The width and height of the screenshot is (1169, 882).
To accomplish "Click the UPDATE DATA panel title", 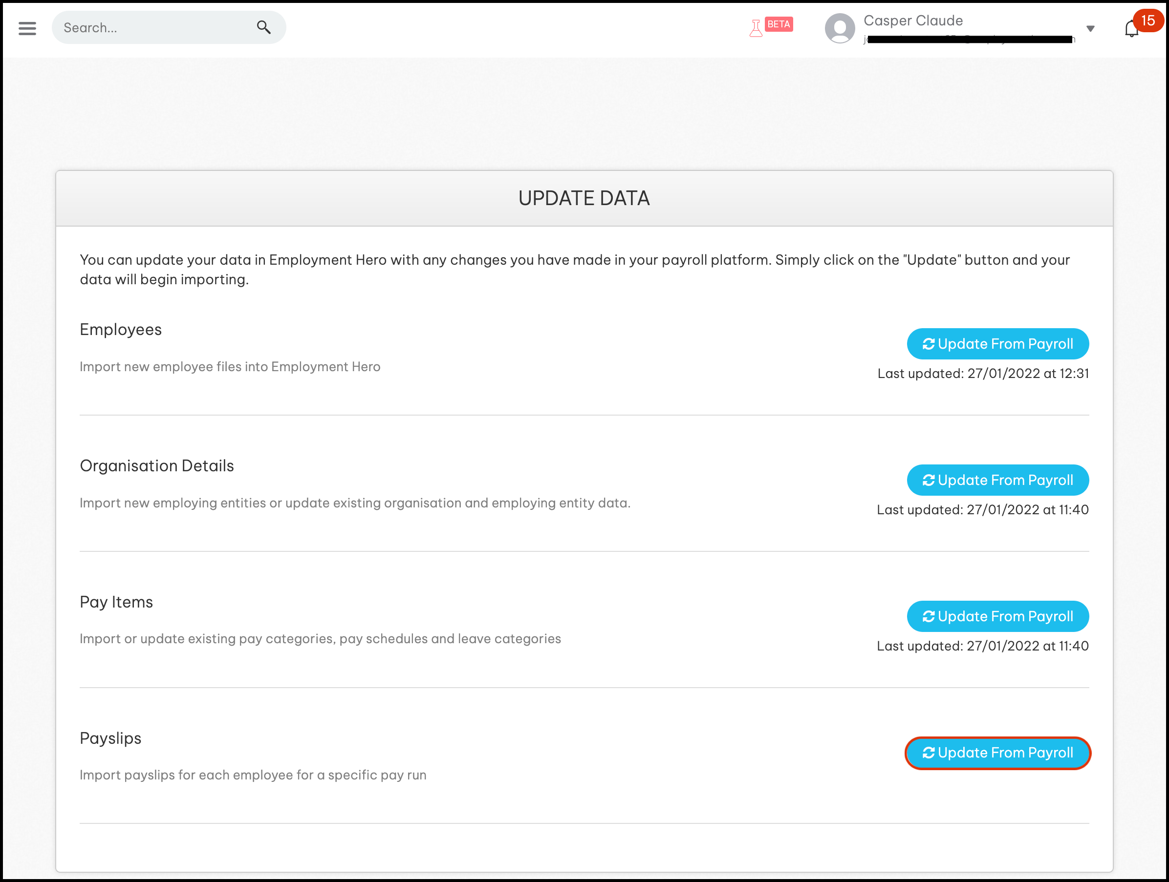I will click(x=584, y=198).
